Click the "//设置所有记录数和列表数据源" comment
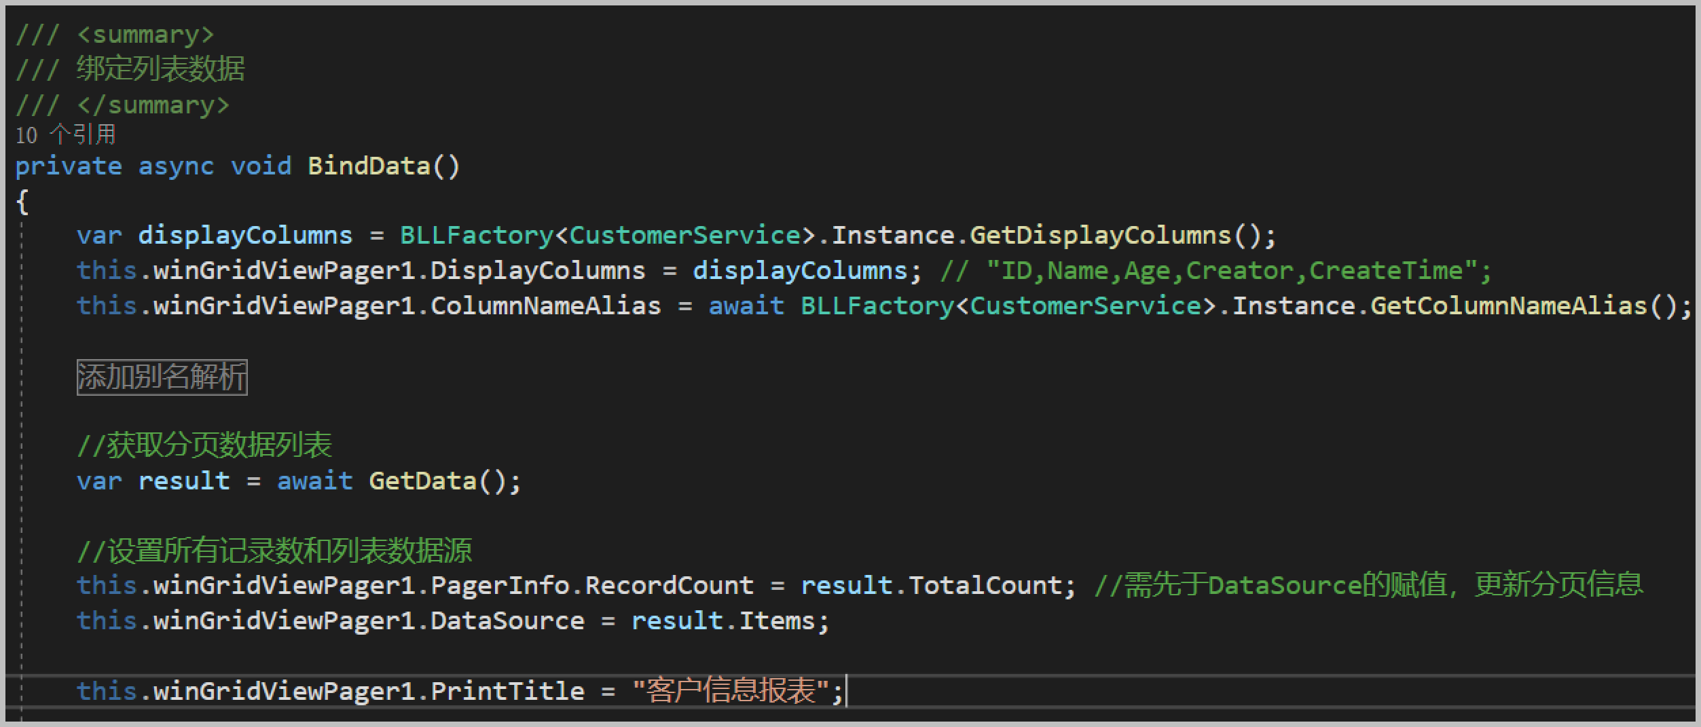Screen dimensions: 1701x727 [274, 551]
